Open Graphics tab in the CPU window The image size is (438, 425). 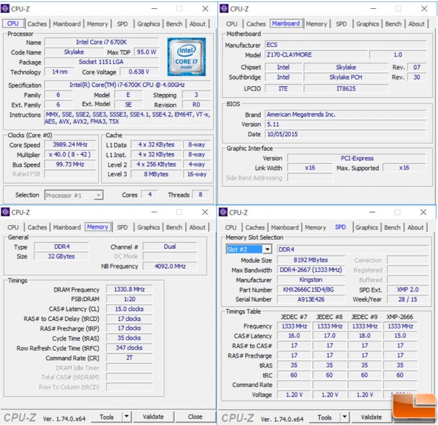(x=148, y=24)
